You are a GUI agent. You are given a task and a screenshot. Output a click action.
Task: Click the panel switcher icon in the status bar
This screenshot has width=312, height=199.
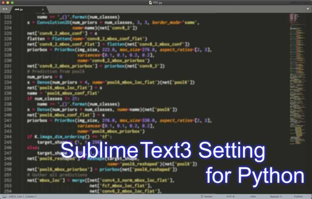pyautogui.click(x=5, y=197)
